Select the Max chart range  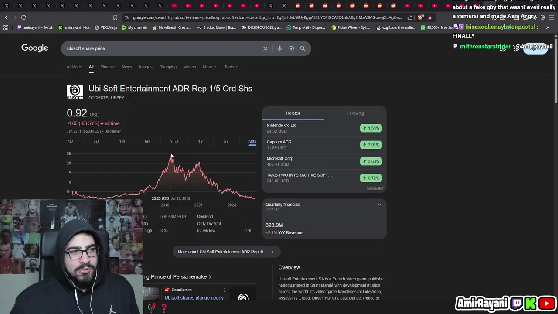click(x=252, y=141)
